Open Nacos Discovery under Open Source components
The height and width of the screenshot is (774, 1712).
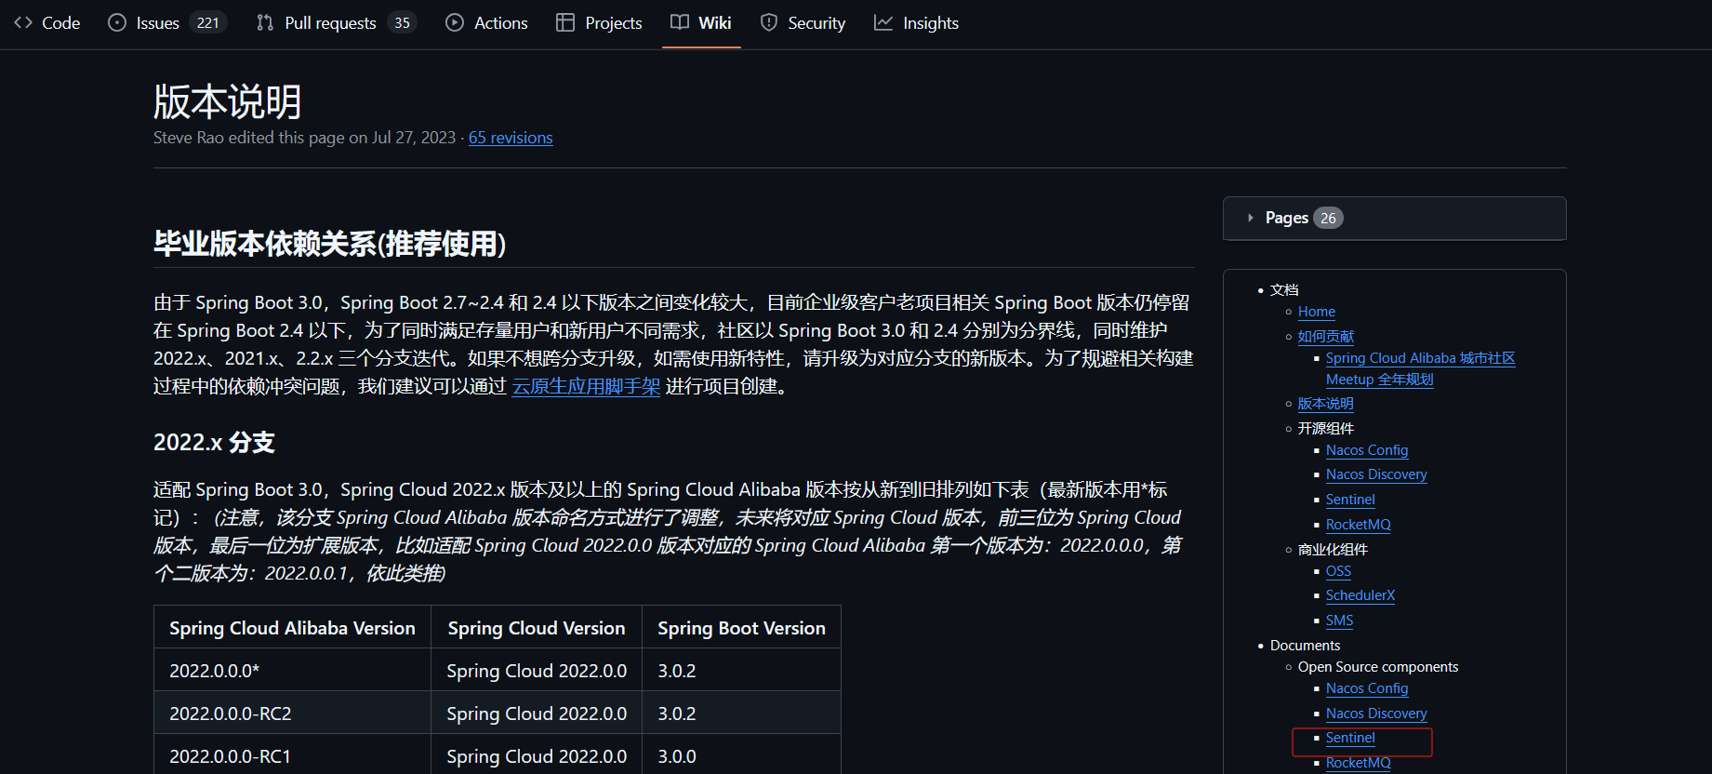1376,714
